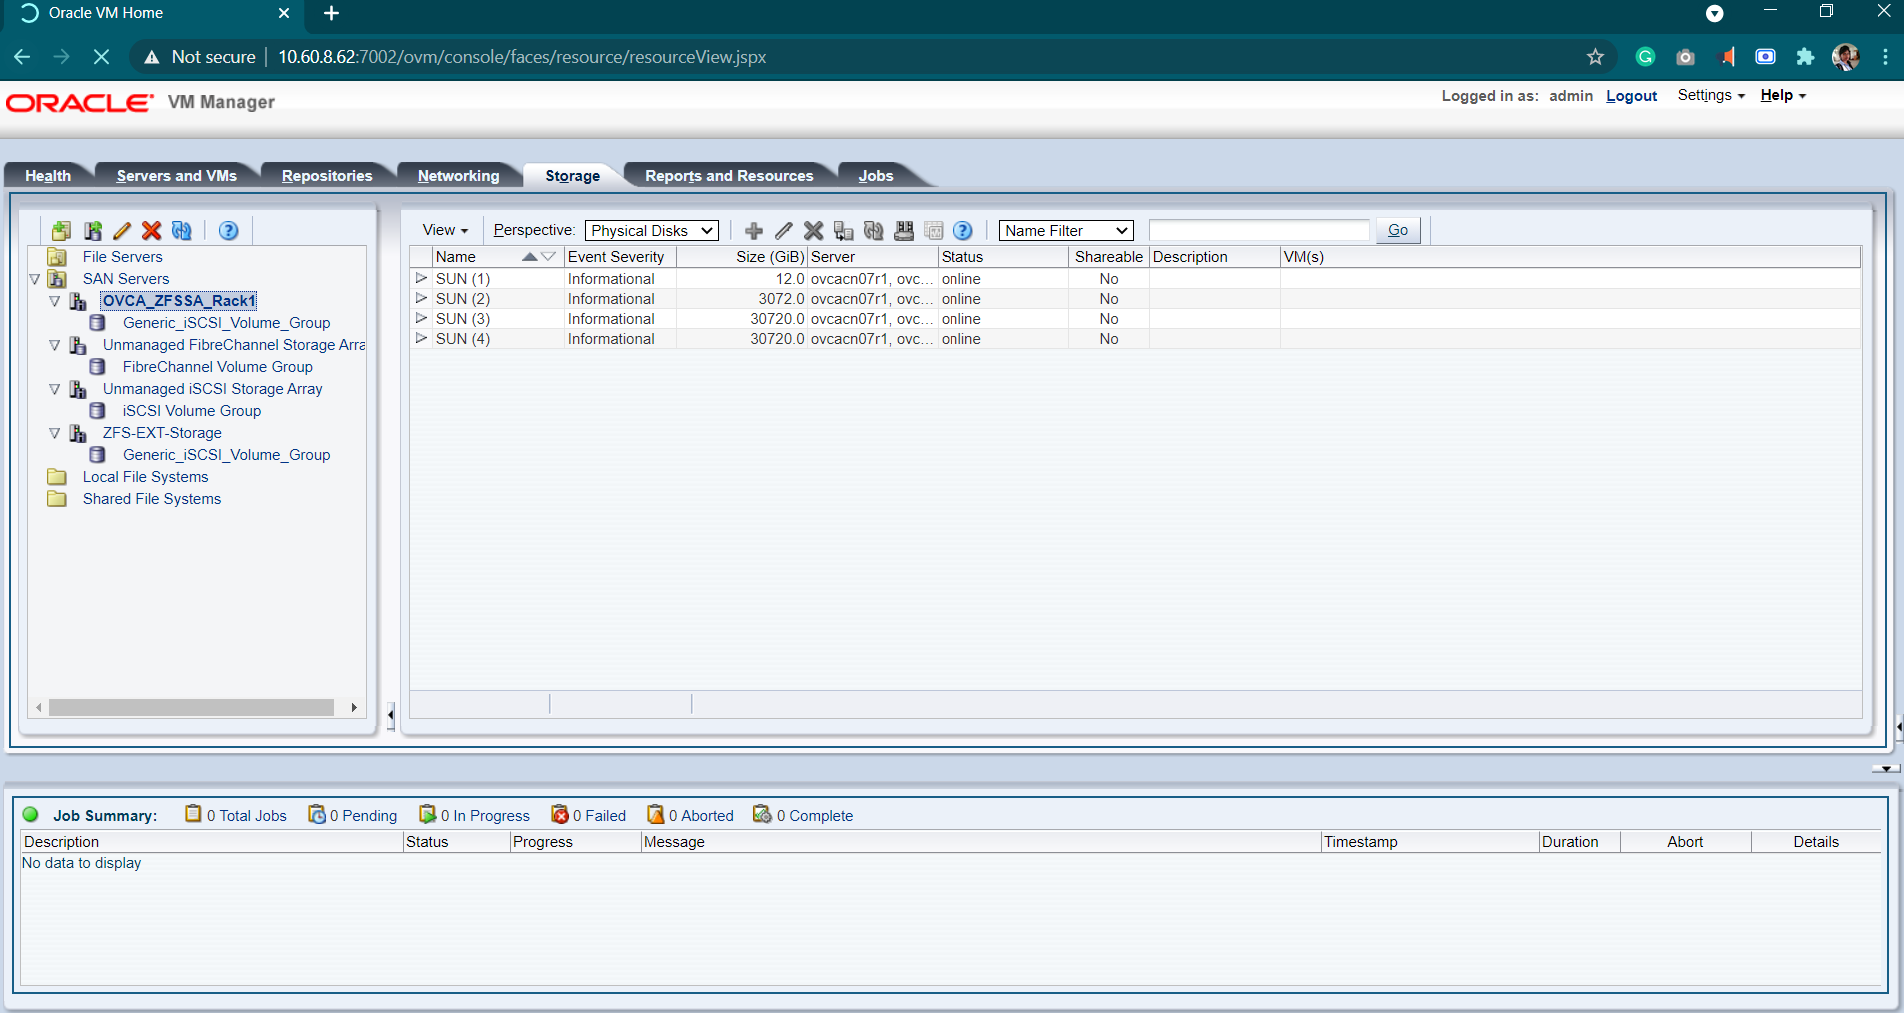Viewport: 1904px width, 1013px height.
Task: Collapse the OVCA_ZFSSA_Rack1 tree node
Action: [55, 301]
